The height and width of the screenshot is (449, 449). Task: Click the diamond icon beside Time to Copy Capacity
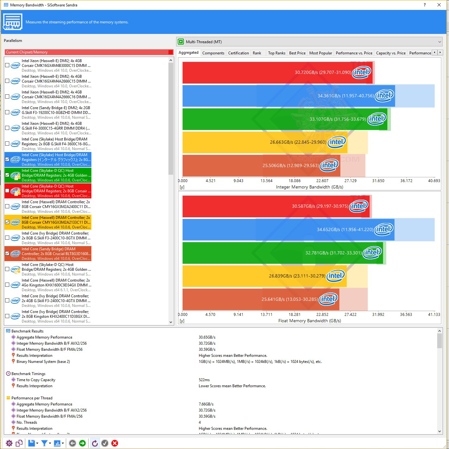click(x=13, y=380)
